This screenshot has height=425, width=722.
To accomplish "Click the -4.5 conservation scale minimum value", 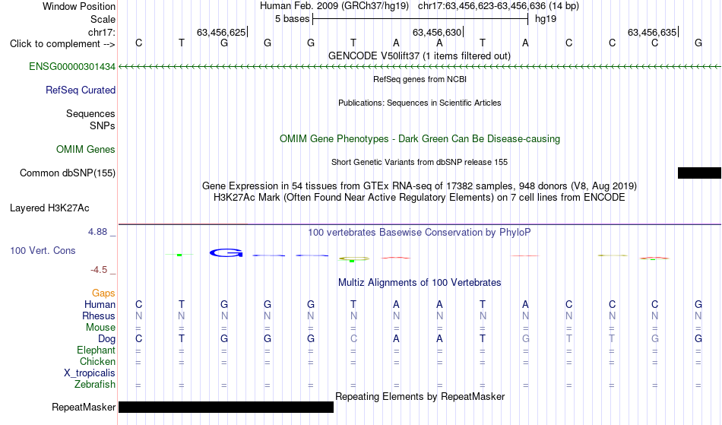I will coord(99,270).
